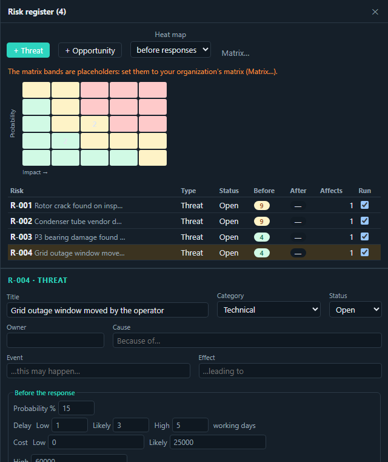This screenshot has width=388, height=462.
Task: Toggle Run checkbox for R-004
Action: [364, 253]
